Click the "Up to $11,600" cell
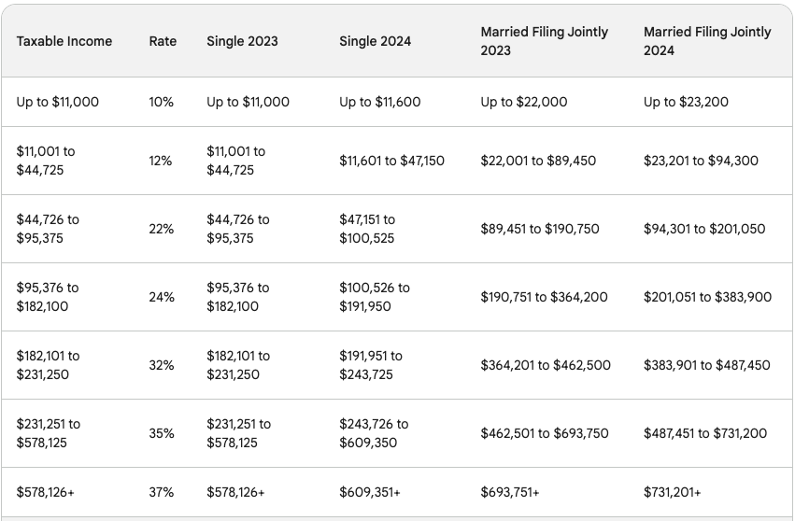Viewport: 795px width, 521px height. click(381, 102)
